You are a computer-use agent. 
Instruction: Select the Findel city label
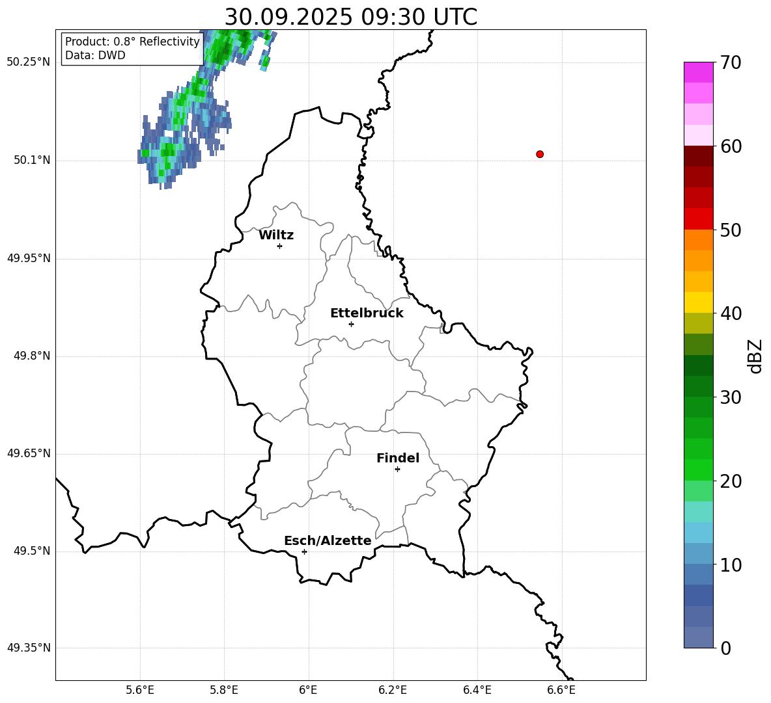[x=398, y=458]
